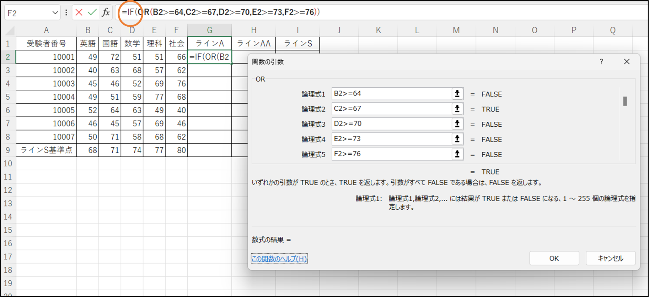Viewport: 649px width, 297px height.
Task: Click the cancel X icon in formula bar
Action: tap(79, 12)
